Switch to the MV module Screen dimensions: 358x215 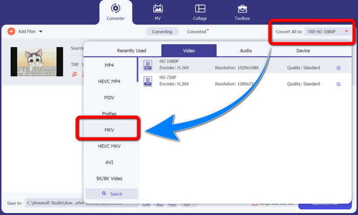[x=158, y=12]
